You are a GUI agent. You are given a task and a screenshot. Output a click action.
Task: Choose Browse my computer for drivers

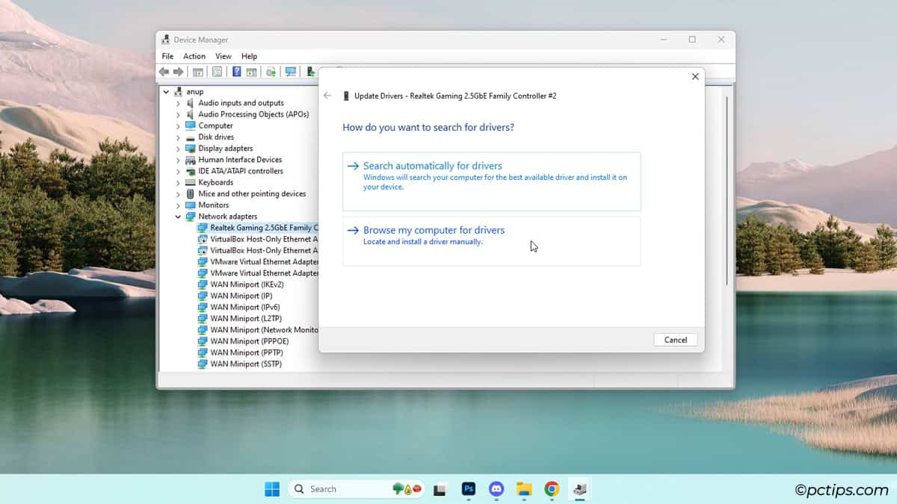coord(491,241)
